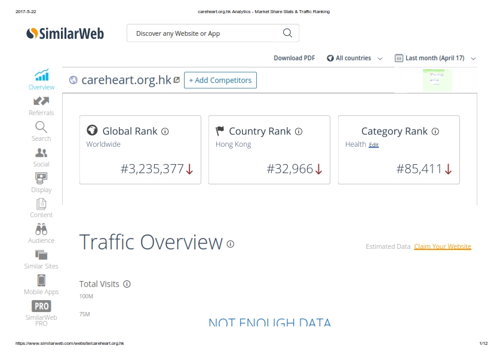Click the Add Competitors button

tap(220, 80)
